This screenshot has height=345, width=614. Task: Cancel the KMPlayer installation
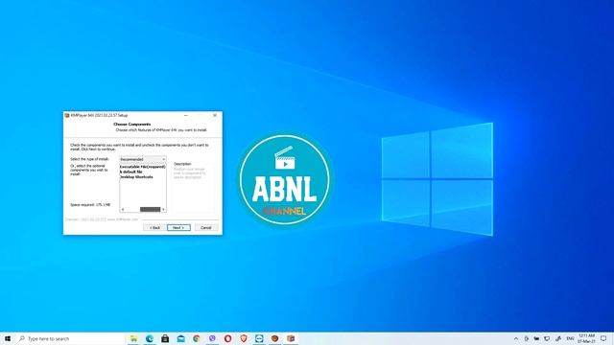click(206, 228)
